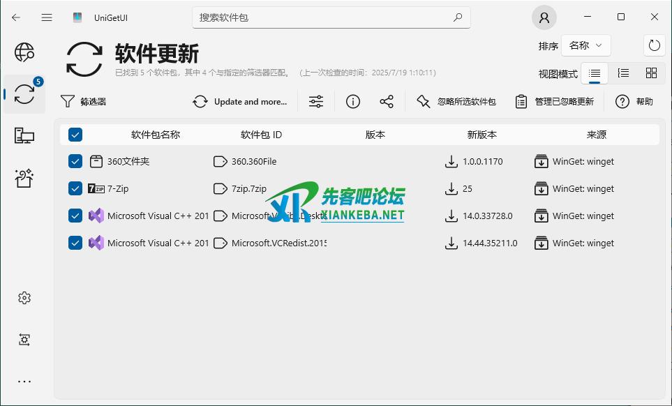Open the Installed Packages sidebar icon
The width and height of the screenshot is (672, 406).
coord(24,135)
